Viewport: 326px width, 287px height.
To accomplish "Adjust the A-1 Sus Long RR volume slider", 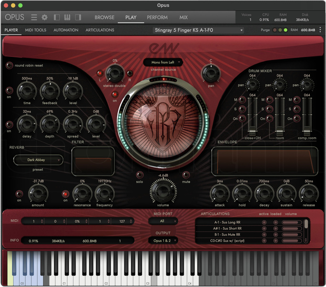I will point(292,222).
